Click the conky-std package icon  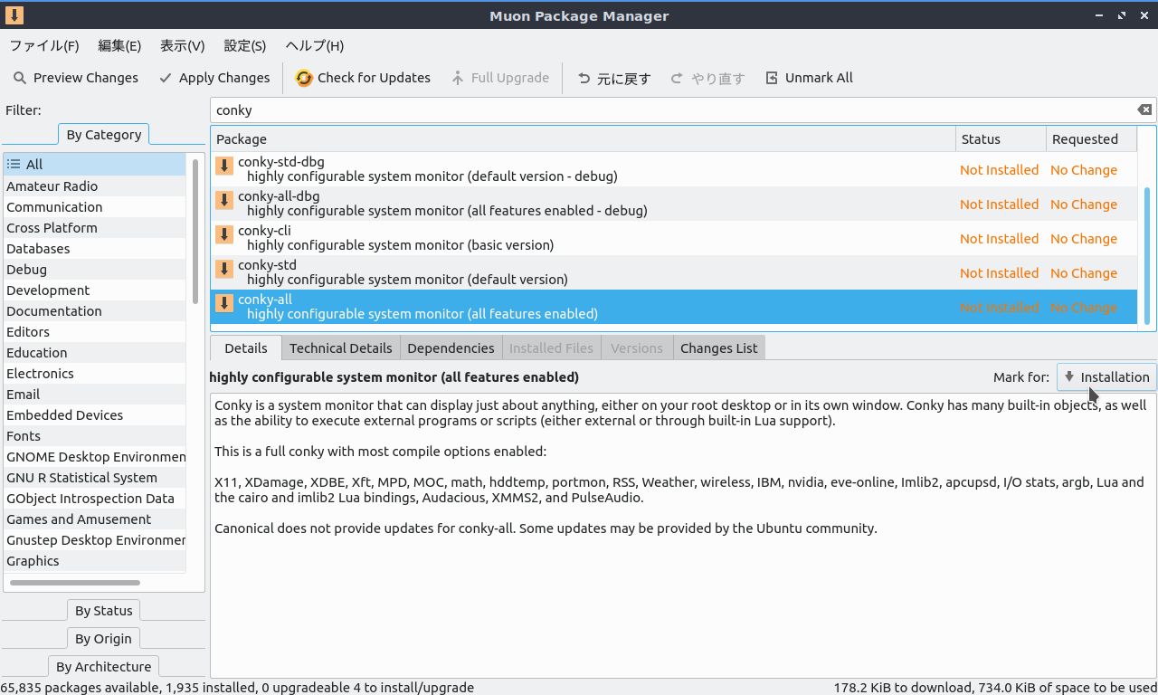click(224, 269)
